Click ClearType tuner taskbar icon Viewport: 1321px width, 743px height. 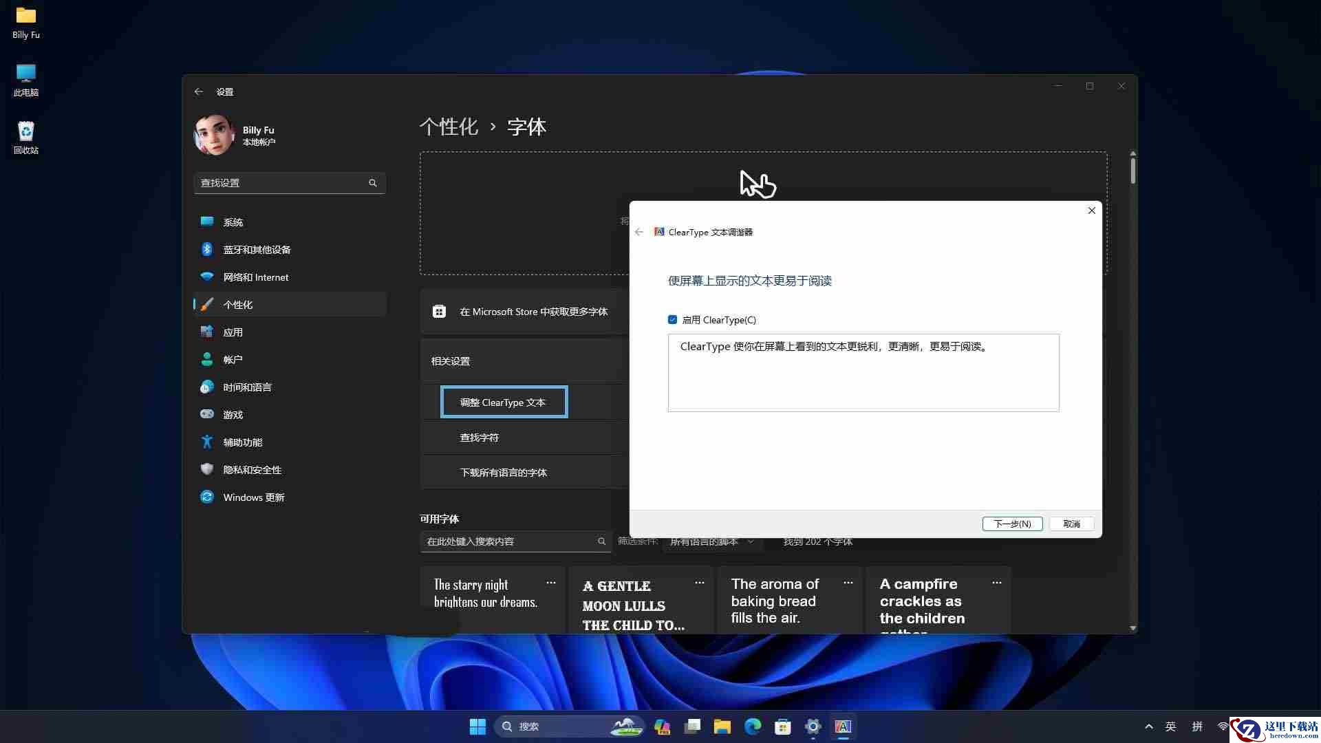[843, 726]
